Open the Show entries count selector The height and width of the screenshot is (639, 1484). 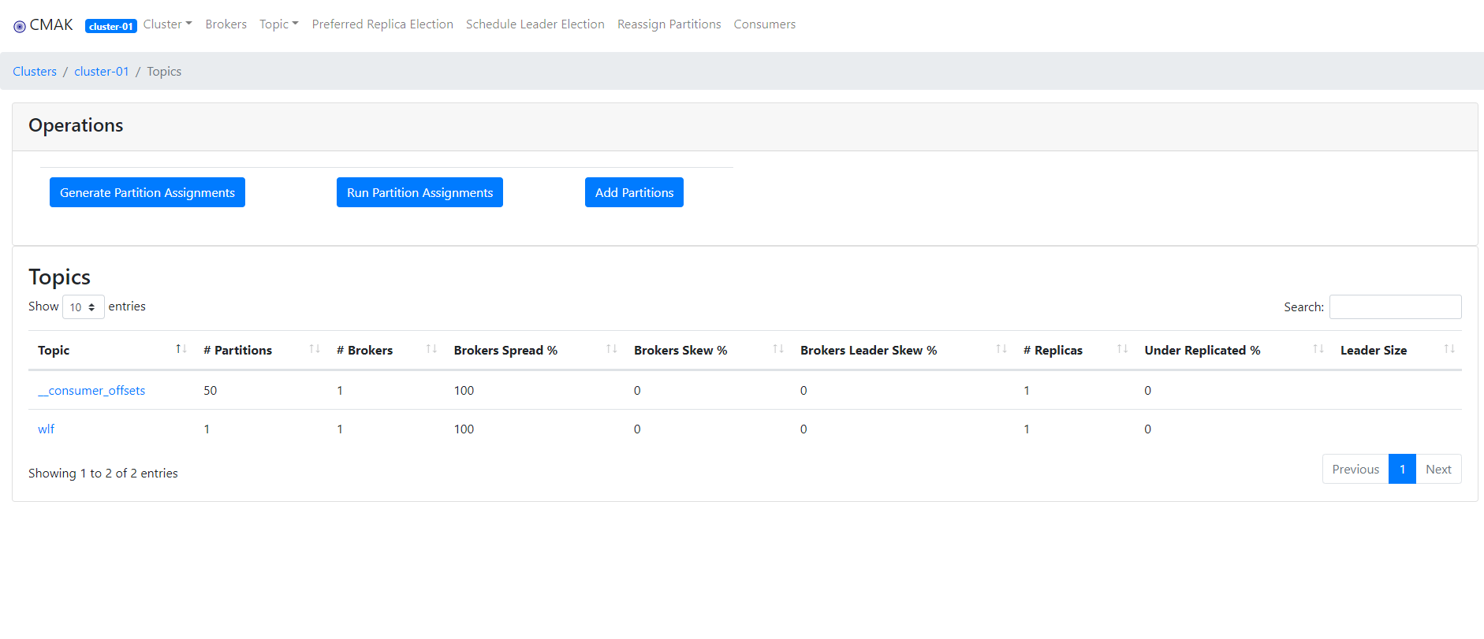(84, 306)
